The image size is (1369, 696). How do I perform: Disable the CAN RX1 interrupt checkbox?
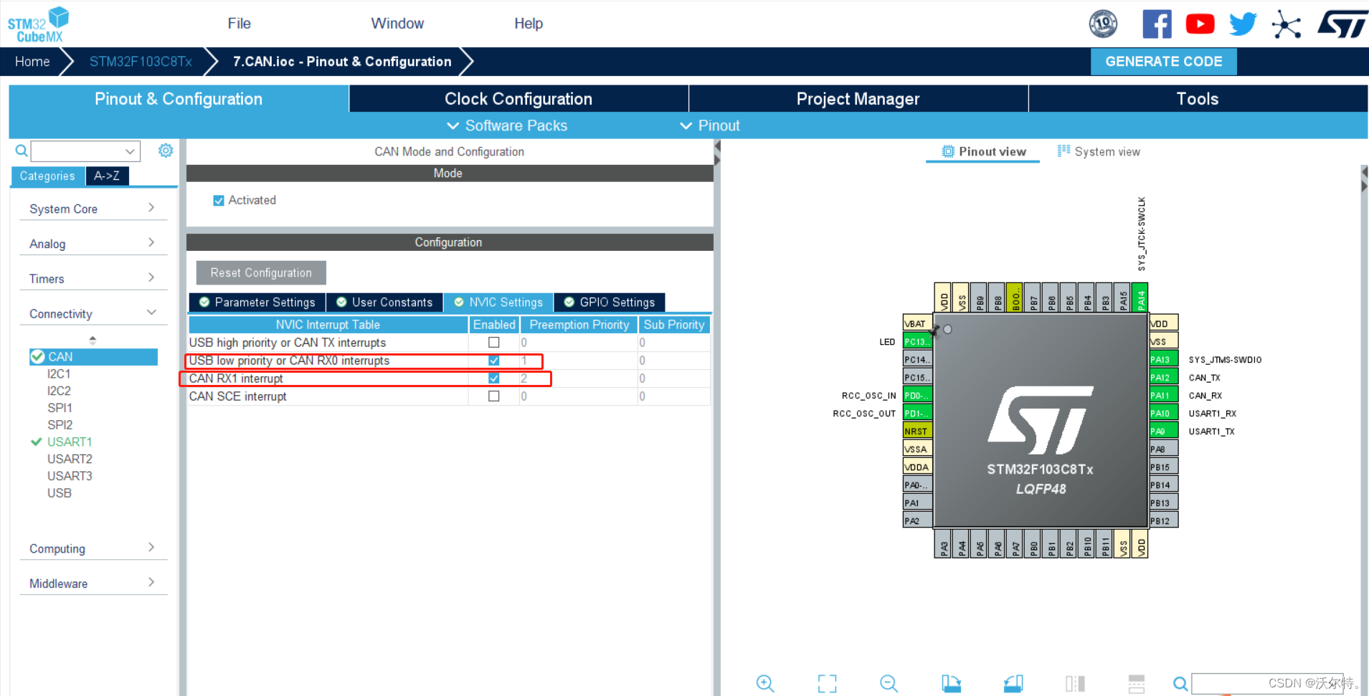[493, 378]
